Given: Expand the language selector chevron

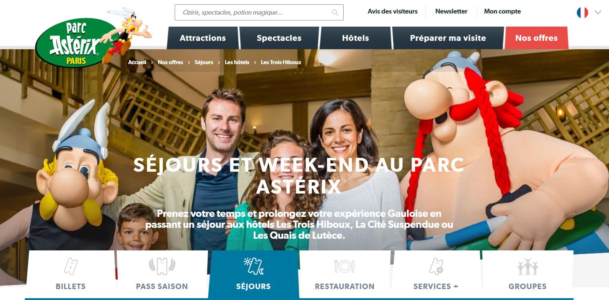Looking at the screenshot, I should 598,12.
